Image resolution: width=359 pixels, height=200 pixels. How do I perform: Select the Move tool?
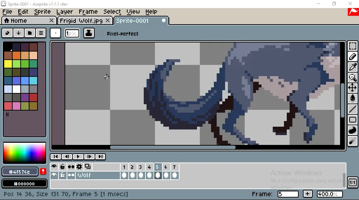[353, 88]
